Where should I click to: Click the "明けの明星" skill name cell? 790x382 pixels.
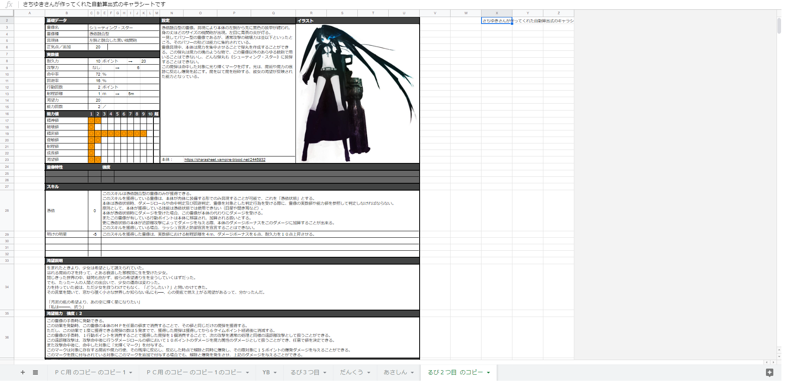coord(66,234)
